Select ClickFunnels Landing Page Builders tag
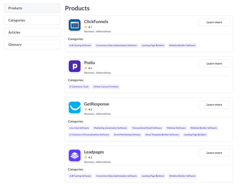This screenshot has height=184, width=240. [153, 45]
